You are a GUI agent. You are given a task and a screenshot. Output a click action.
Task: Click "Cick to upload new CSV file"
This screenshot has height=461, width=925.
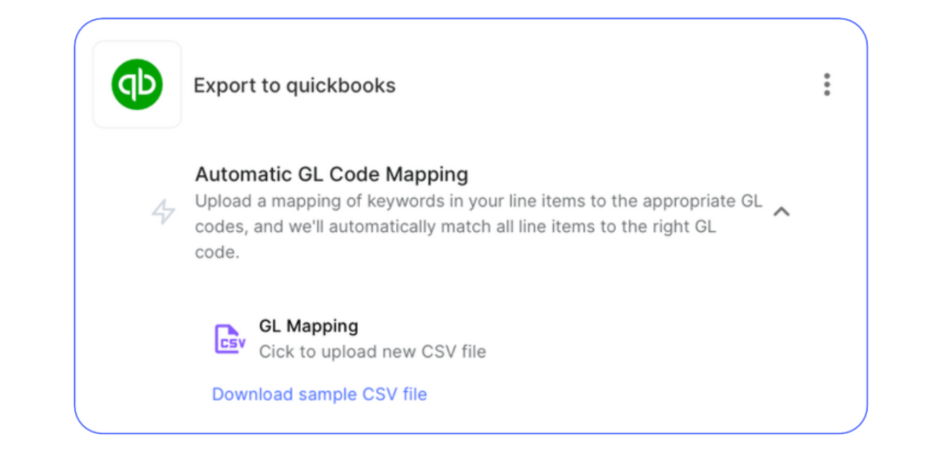(372, 352)
